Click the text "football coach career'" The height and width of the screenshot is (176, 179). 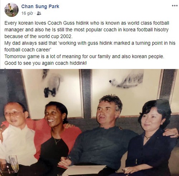click(28, 50)
